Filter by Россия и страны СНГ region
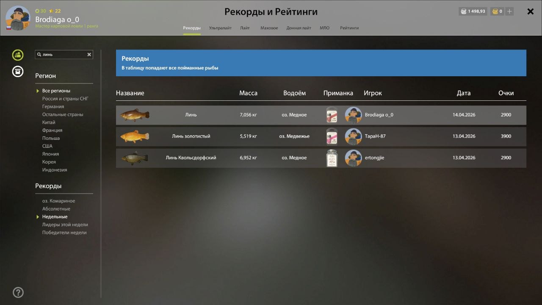The width and height of the screenshot is (542, 305). [65, 99]
